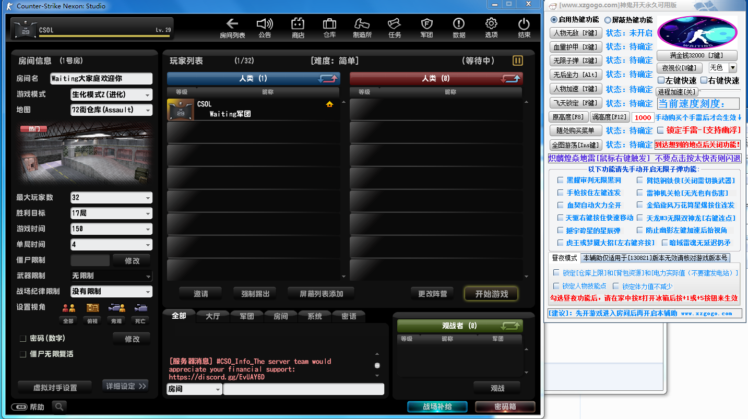This screenshot has width=748, height=419.
Task: Select the 昼夜模式 tab in the cheat tool
Action: pos(565,258)
